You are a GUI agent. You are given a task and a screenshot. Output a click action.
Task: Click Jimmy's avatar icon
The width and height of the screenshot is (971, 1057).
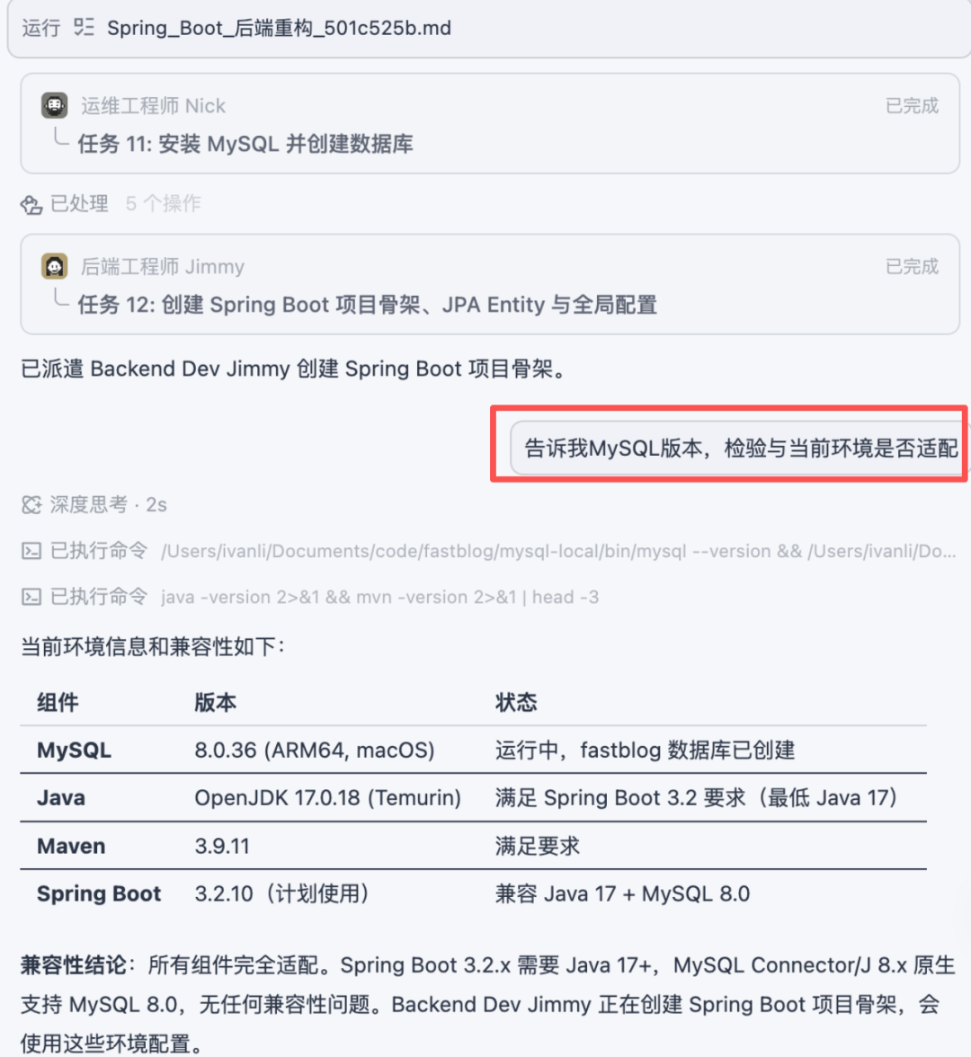click(55, 266)
